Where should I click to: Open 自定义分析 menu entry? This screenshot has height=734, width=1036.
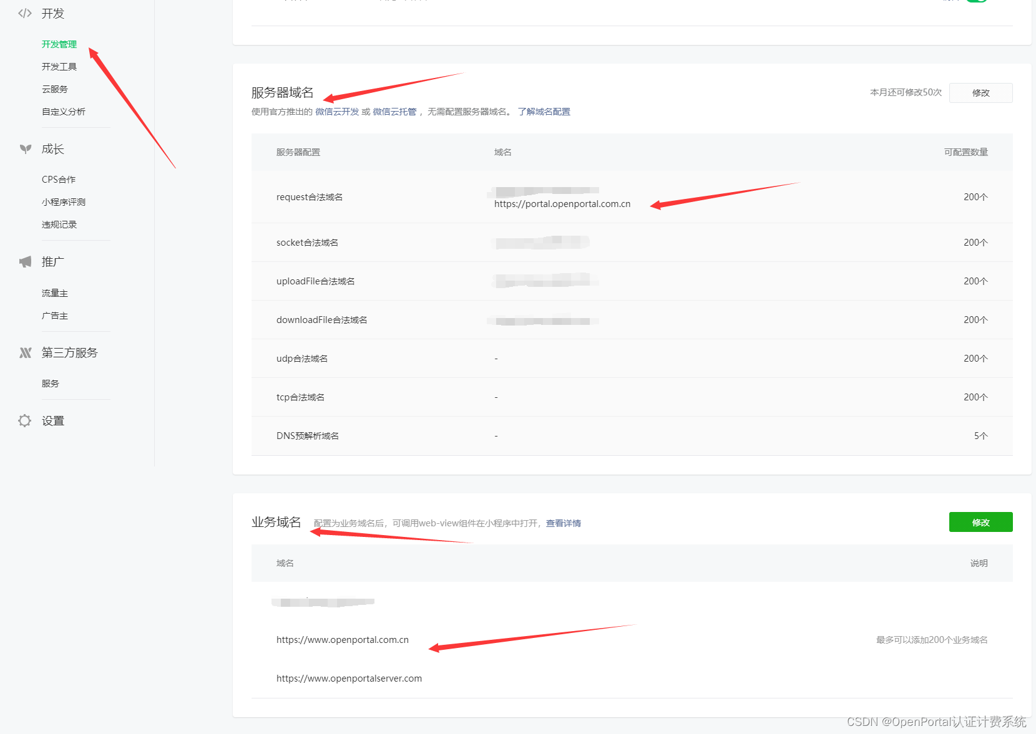click(64, 112)
